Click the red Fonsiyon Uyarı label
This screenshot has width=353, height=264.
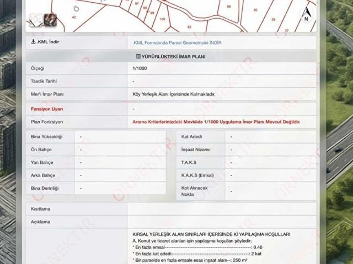[47, 109]
